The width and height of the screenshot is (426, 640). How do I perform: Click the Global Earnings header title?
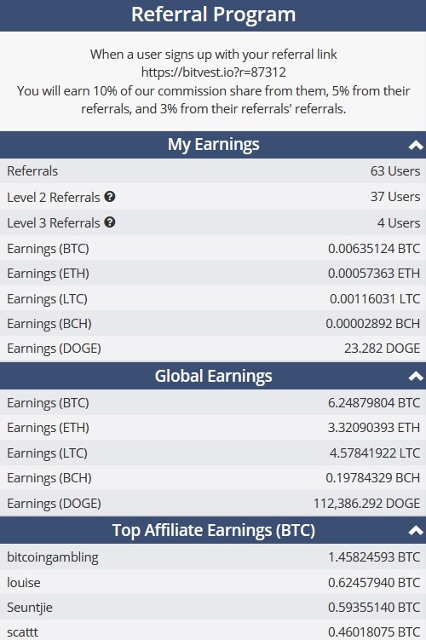pos(213,376)
